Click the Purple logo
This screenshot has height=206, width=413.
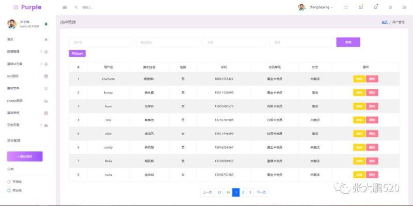(x=28, y=7)
